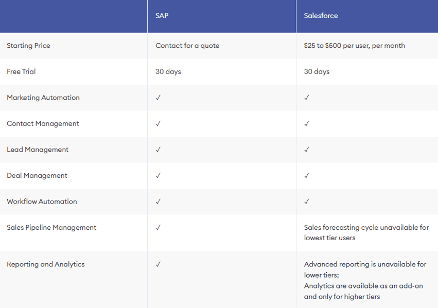Image resolution: width=438 pixels, height=308 pixels.
Task: Select SAP's Reporting and Analytics checkmark
Action: click(158, 264)
